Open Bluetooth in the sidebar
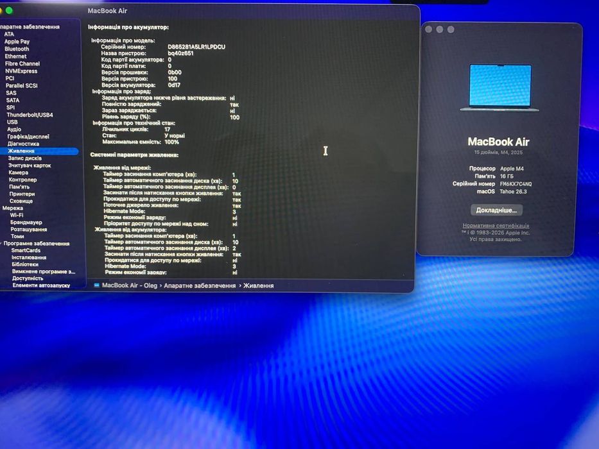This screenshot has width=599, height=449. coord(17,49)
